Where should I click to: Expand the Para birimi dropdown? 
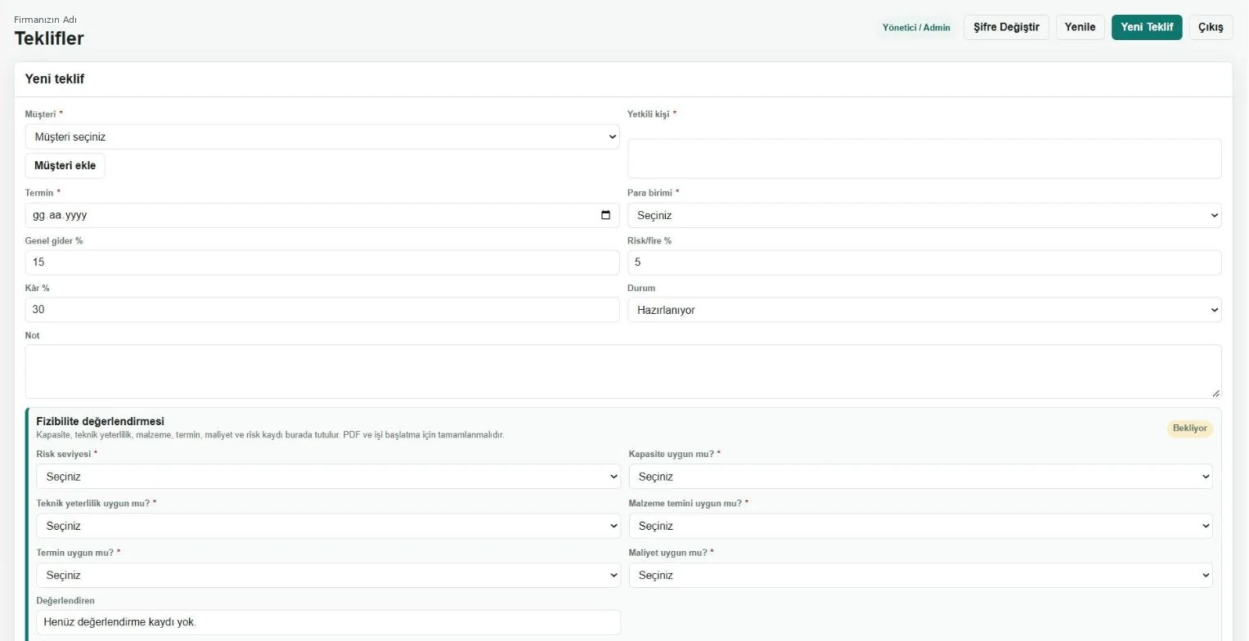pyautogui.click(x=924, y=215)
